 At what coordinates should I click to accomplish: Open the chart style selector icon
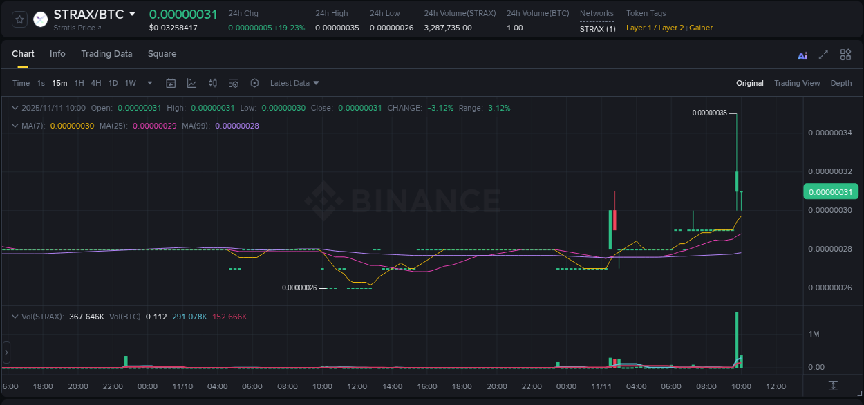[x=191, y=82]
